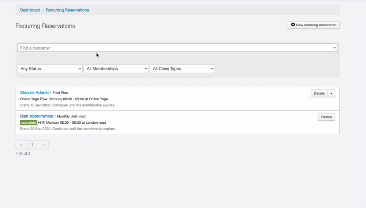Select page 1 in the pagination
The height and width of the screenshot is (208, 366).
pos(32,145)
